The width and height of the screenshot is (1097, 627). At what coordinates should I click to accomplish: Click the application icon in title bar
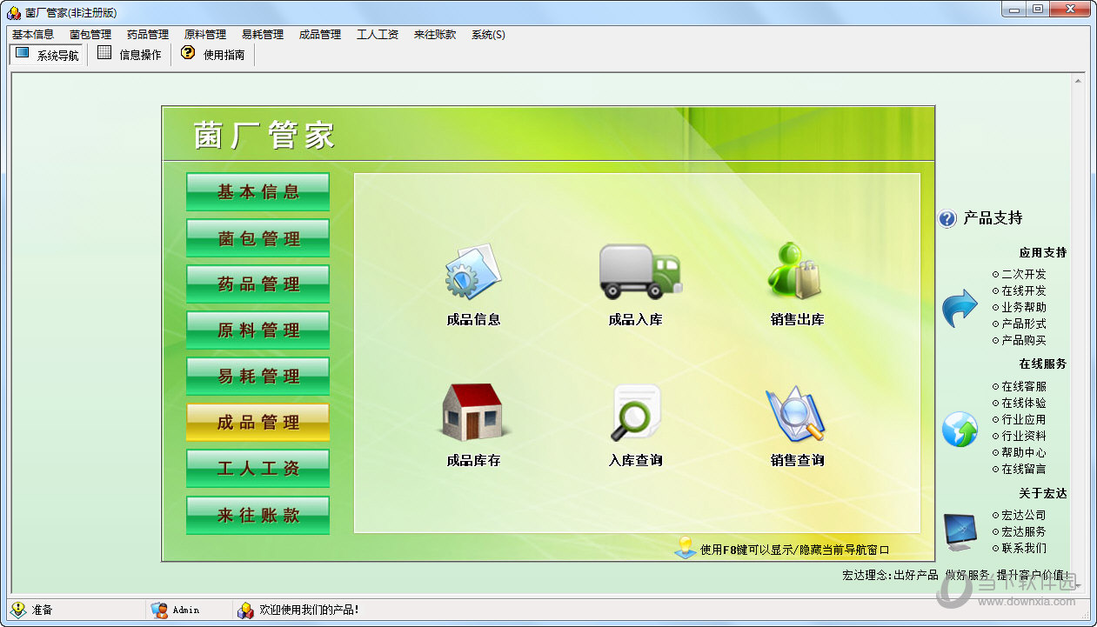14,12
